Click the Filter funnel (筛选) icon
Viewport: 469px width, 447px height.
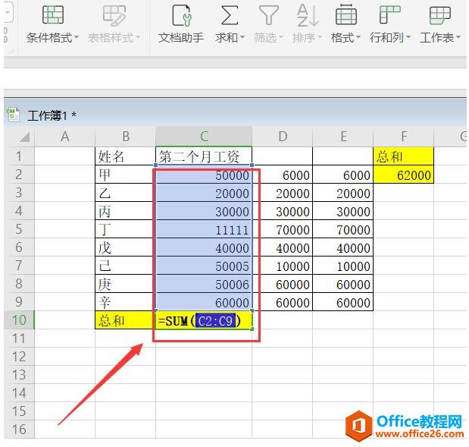269,15
